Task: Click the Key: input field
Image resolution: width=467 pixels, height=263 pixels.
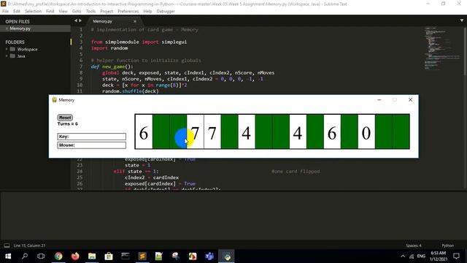Action: click(92, 137)
